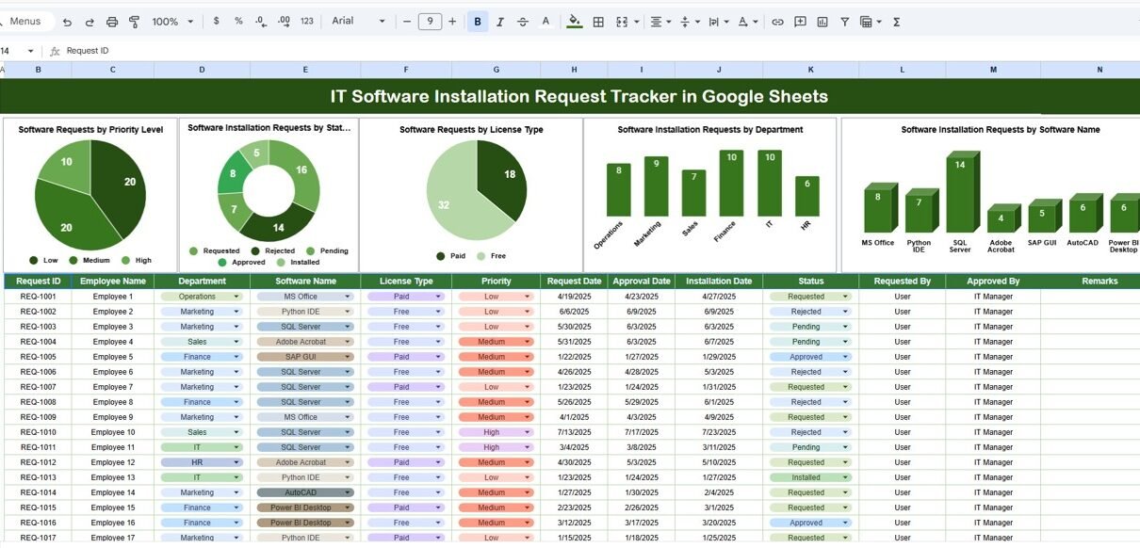Expand Status dropdown for REQ-1001

(844, 297)
